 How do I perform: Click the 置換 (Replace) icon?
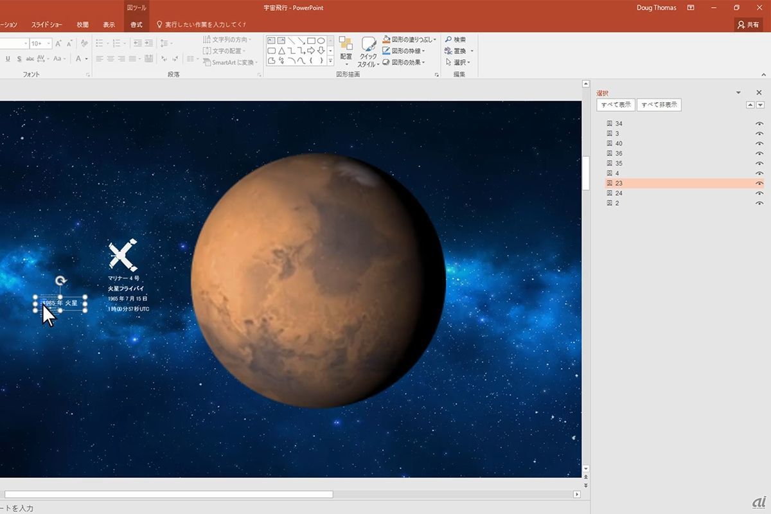(448, 51)
